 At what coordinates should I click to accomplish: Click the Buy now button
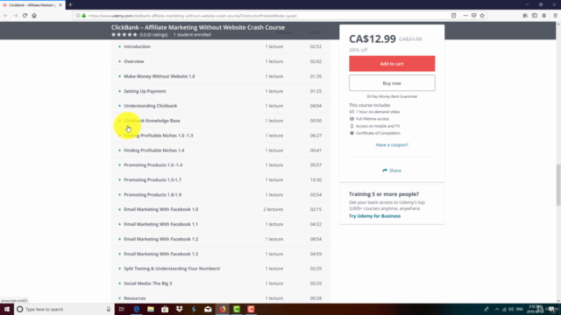(x=392, y=83)
